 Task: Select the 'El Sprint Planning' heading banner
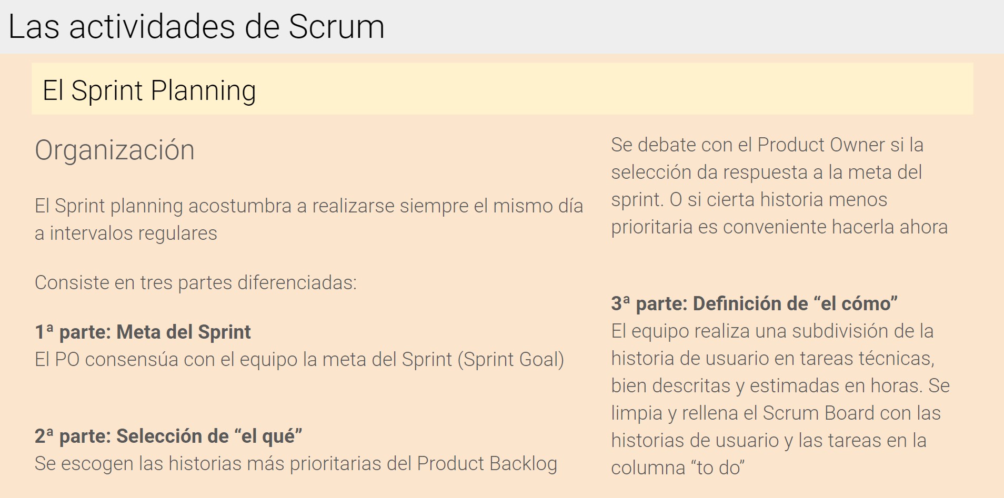502,89
